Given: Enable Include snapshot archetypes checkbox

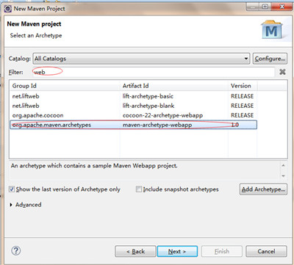Looking at the screenshot, I should [139, 189].
